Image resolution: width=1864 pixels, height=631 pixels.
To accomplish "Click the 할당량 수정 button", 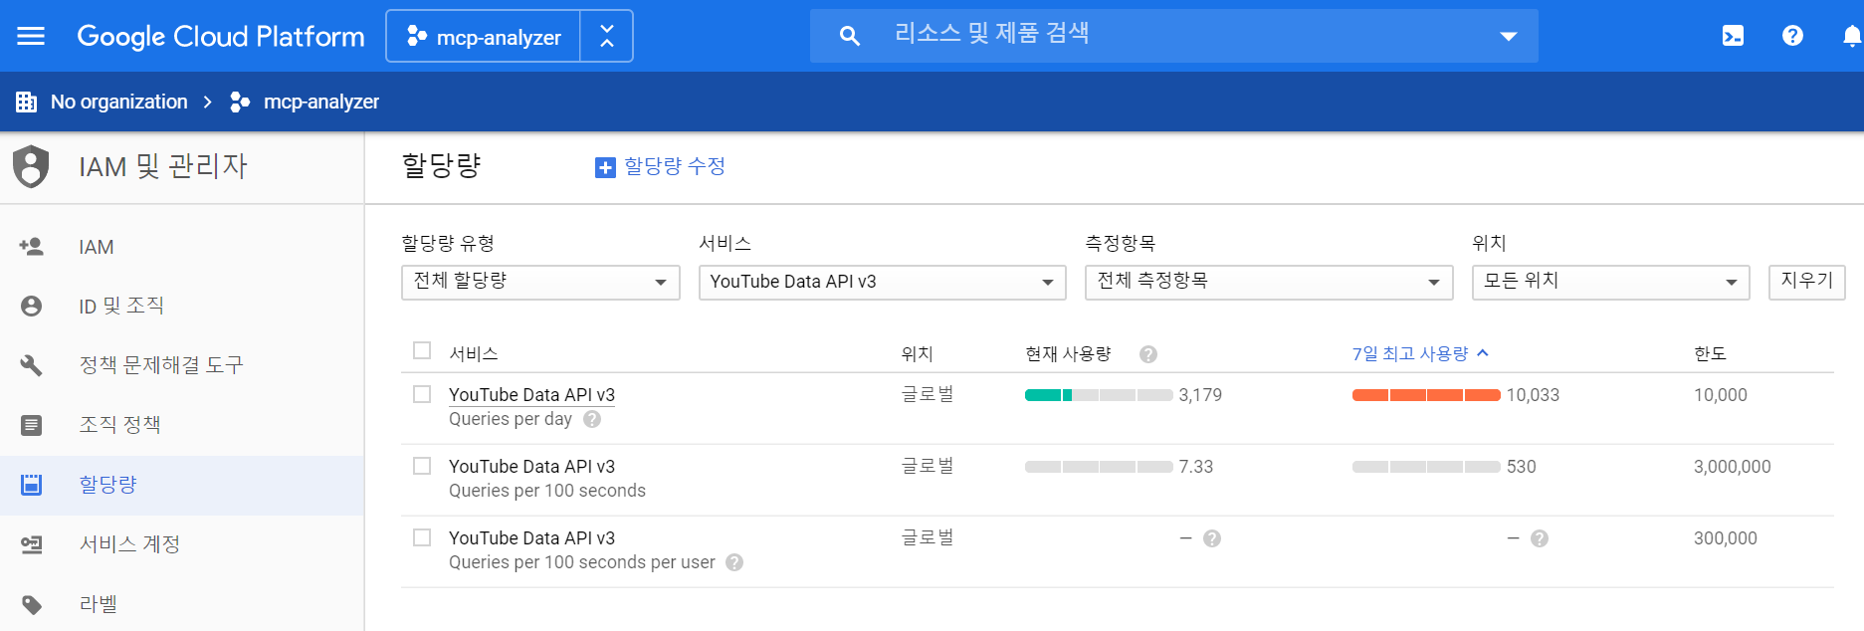I will coord(661,166).
